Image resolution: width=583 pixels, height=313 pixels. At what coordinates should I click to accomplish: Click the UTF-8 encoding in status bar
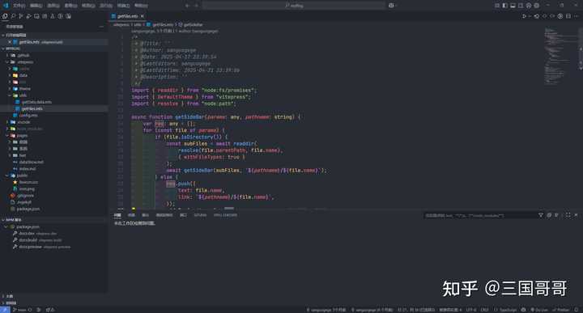pyautogui.click(x=470, y=310)
